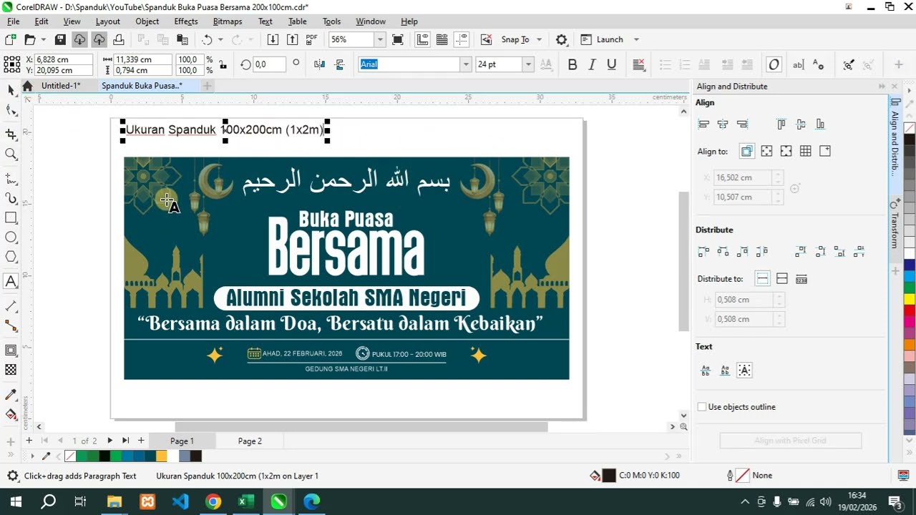
Task: Click the Edit text ab| icon
Action: (798, 64)
